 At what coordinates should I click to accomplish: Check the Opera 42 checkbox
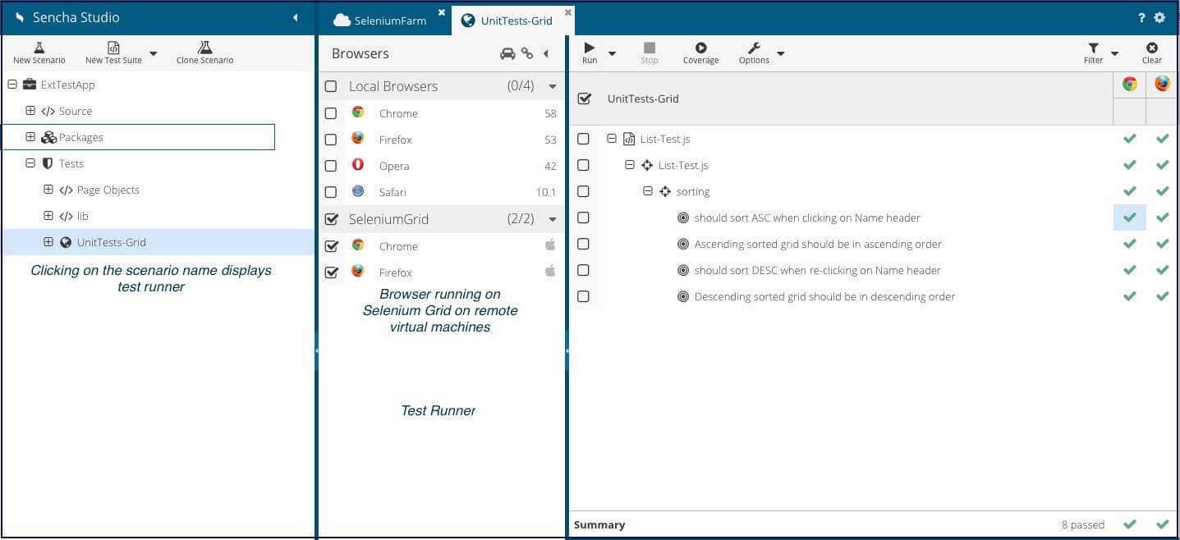331,166
